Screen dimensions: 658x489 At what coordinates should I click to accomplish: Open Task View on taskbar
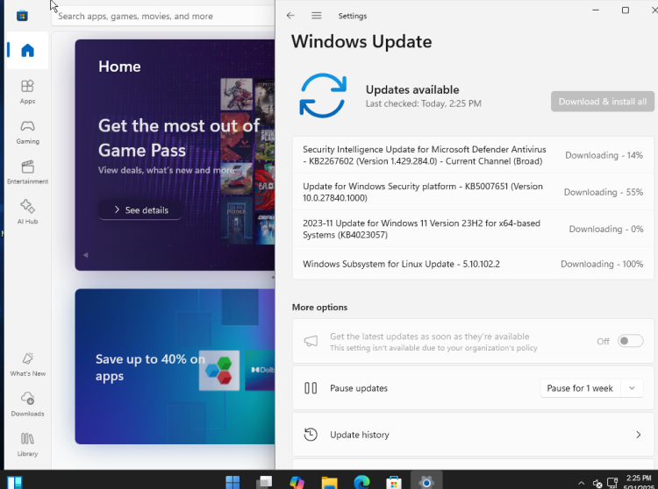tap(264, 481)
